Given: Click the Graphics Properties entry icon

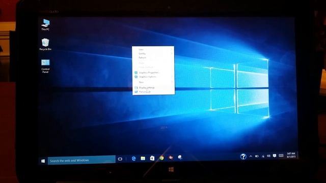Looking at the screenshot, I should coord(136,73).
